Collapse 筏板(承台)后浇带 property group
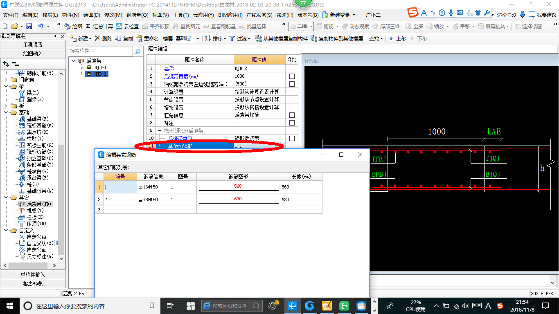This screenshot has width=559, height=314. (x=160, y=131)
